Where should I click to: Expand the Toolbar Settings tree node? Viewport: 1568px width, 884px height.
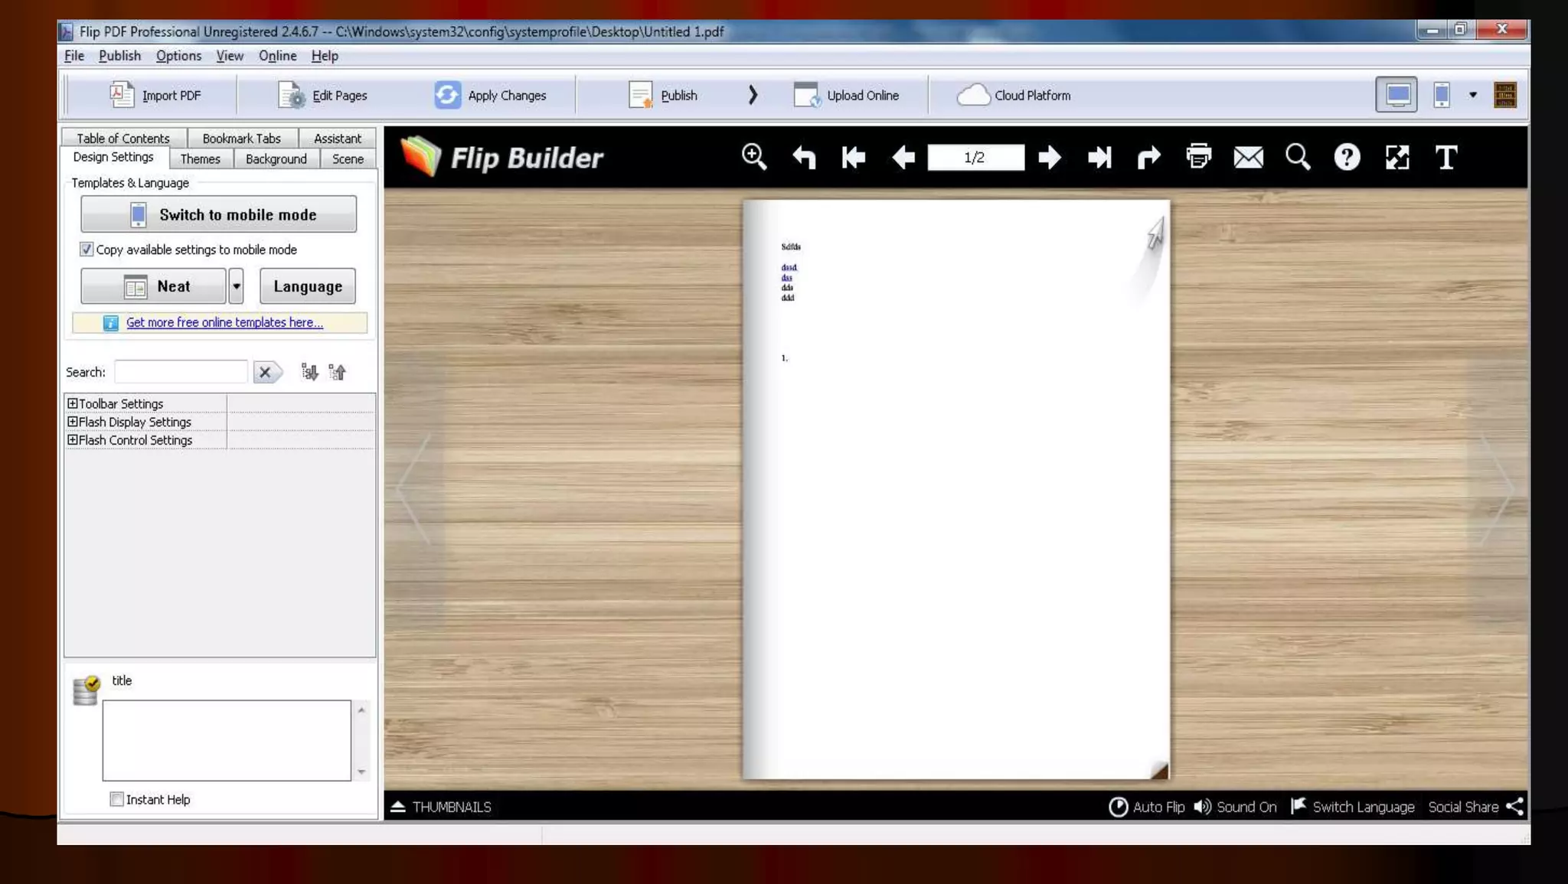(x=73, y=403)
